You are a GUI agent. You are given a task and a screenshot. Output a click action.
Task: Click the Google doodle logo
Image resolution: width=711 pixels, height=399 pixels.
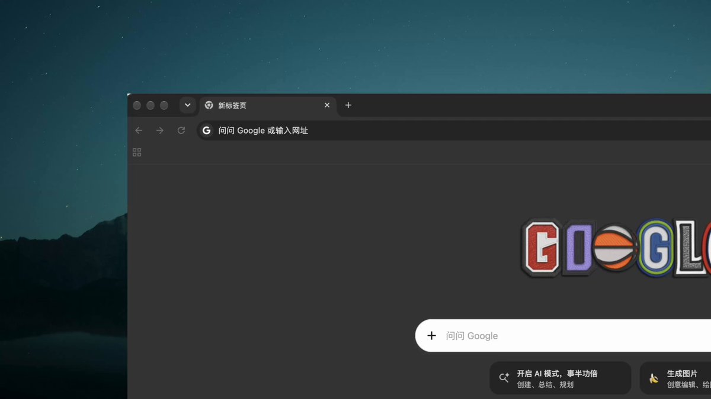coord(616,248)
